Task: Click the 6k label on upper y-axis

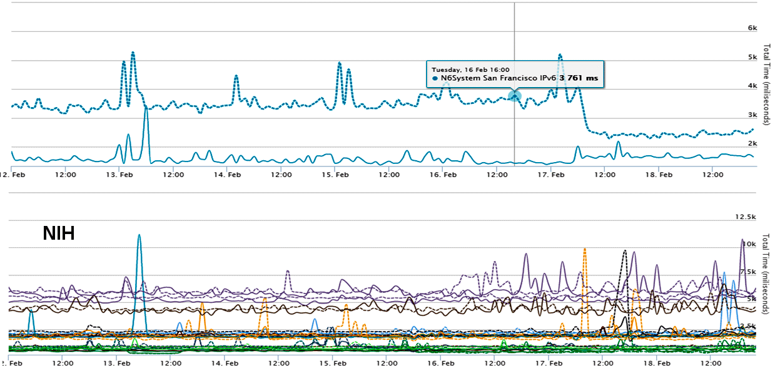Action: (x=753, y=28)
